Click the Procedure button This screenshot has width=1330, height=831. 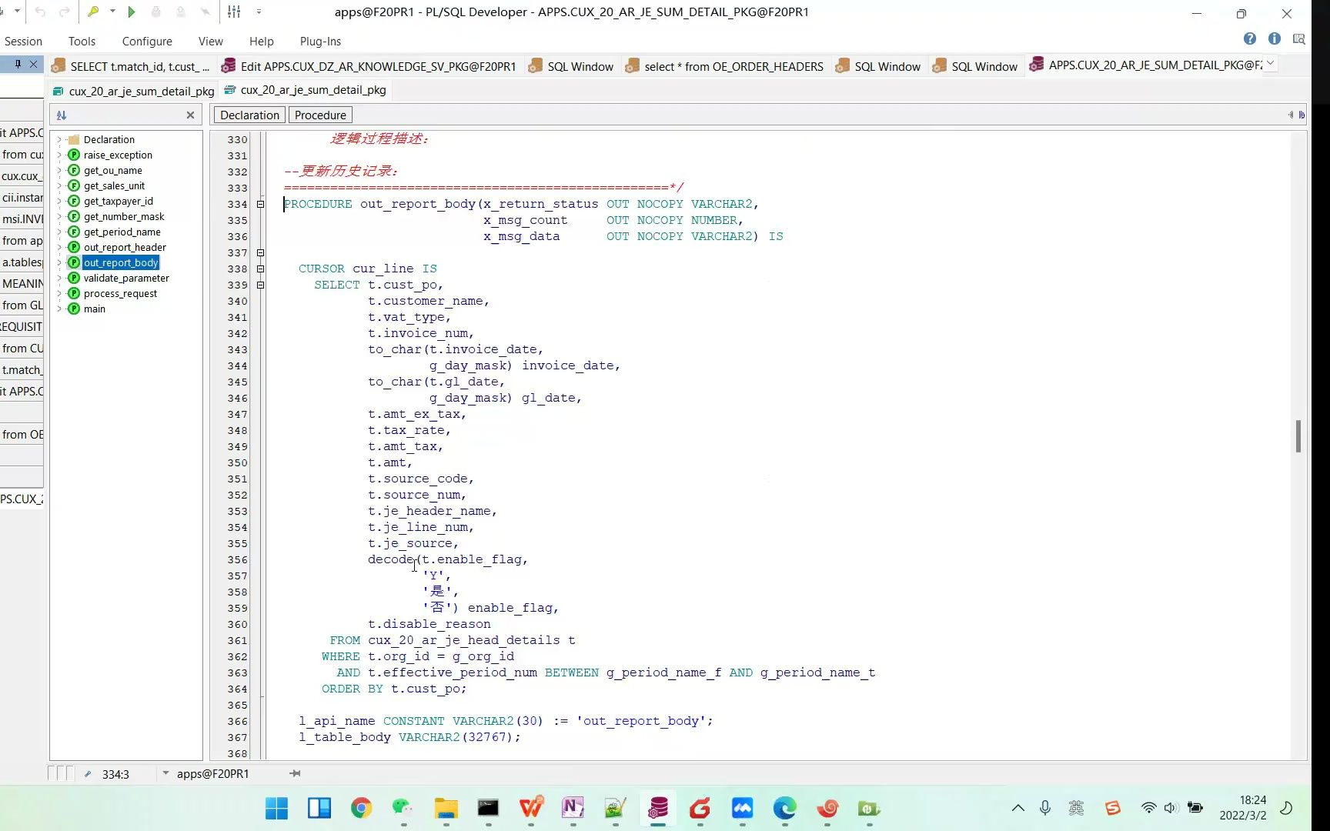320,115
